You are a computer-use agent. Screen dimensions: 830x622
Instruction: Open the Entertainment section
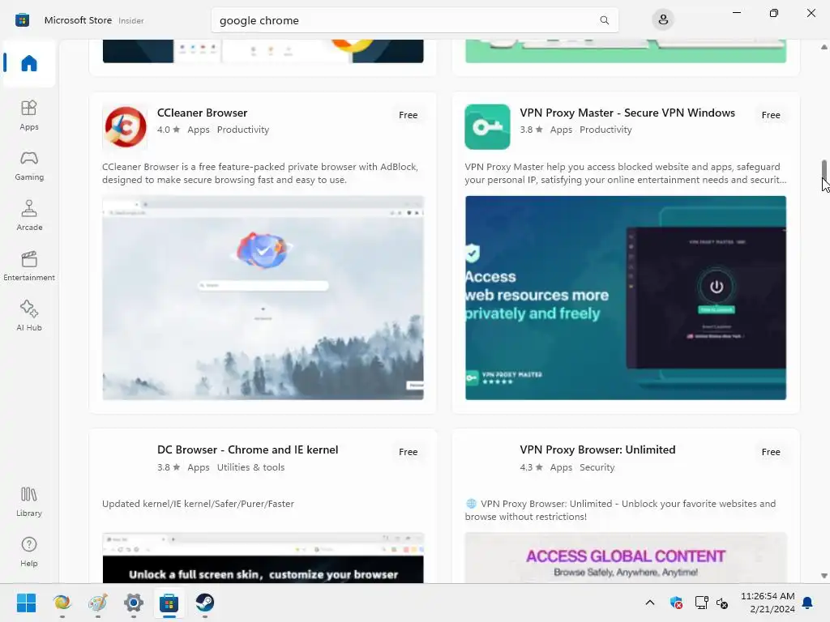pyautogui.click(x=29, y=266)
